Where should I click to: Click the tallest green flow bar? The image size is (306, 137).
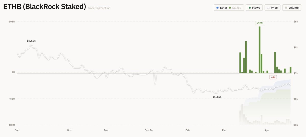pos(260,50)
